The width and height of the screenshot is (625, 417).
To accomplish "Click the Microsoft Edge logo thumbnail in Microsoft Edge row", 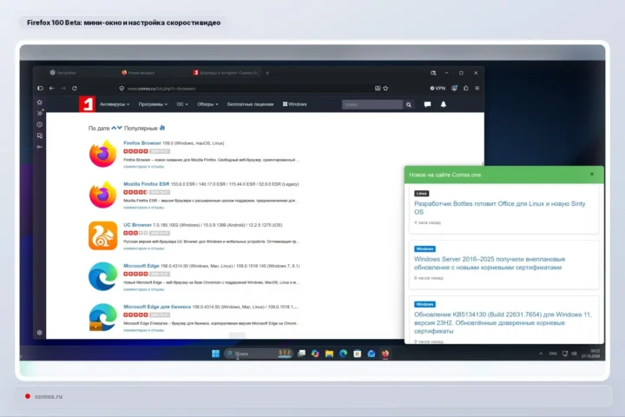I will click(x=102, y=276).
